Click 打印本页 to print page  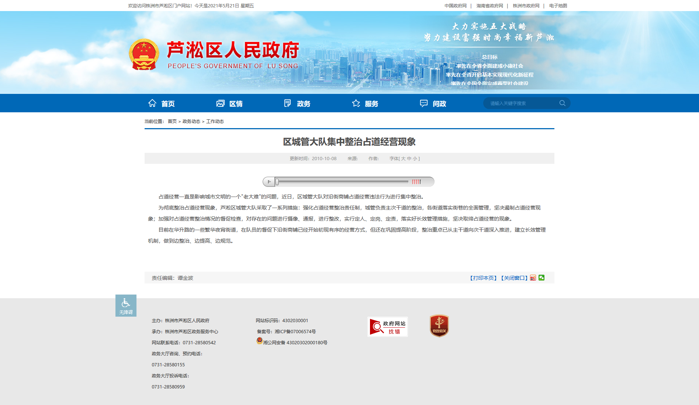coord(483,278)
